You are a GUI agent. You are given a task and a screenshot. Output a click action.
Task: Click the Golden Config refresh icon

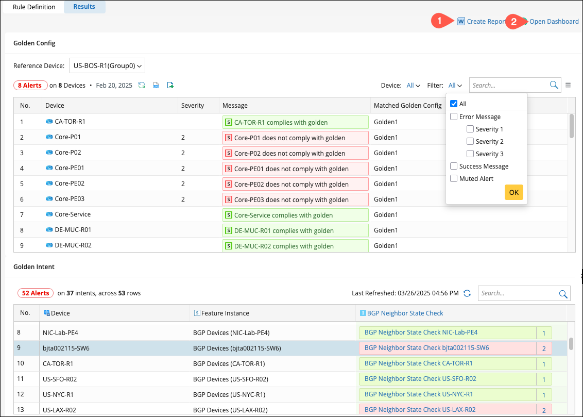click(142, 85)
